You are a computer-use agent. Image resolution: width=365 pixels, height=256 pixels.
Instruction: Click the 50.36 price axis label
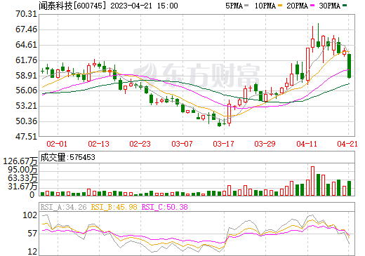click(x=26, y=121)
